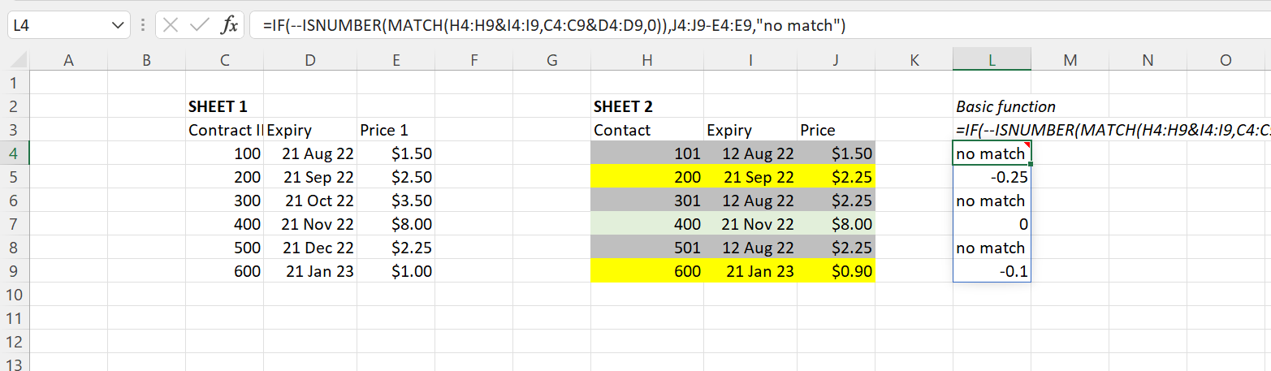Click the cell with contract 600 in Sheet 1
This screenshot has width=1271, height=371.
224,271
